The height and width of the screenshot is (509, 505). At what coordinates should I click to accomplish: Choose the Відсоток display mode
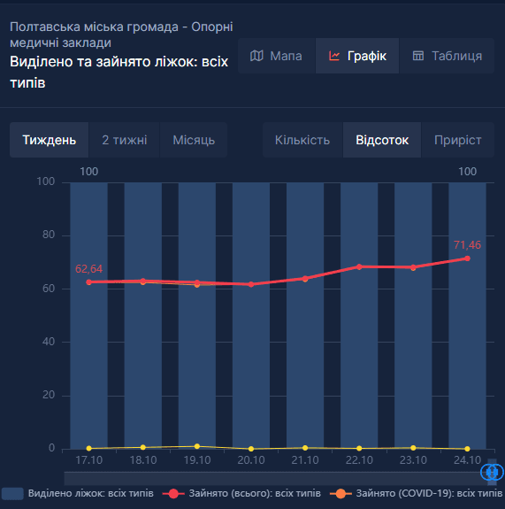(x=382, y=140)
